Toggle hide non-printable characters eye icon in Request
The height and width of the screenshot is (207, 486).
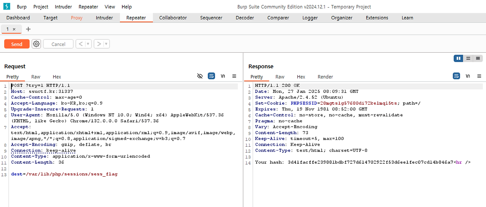coord(200,76)
